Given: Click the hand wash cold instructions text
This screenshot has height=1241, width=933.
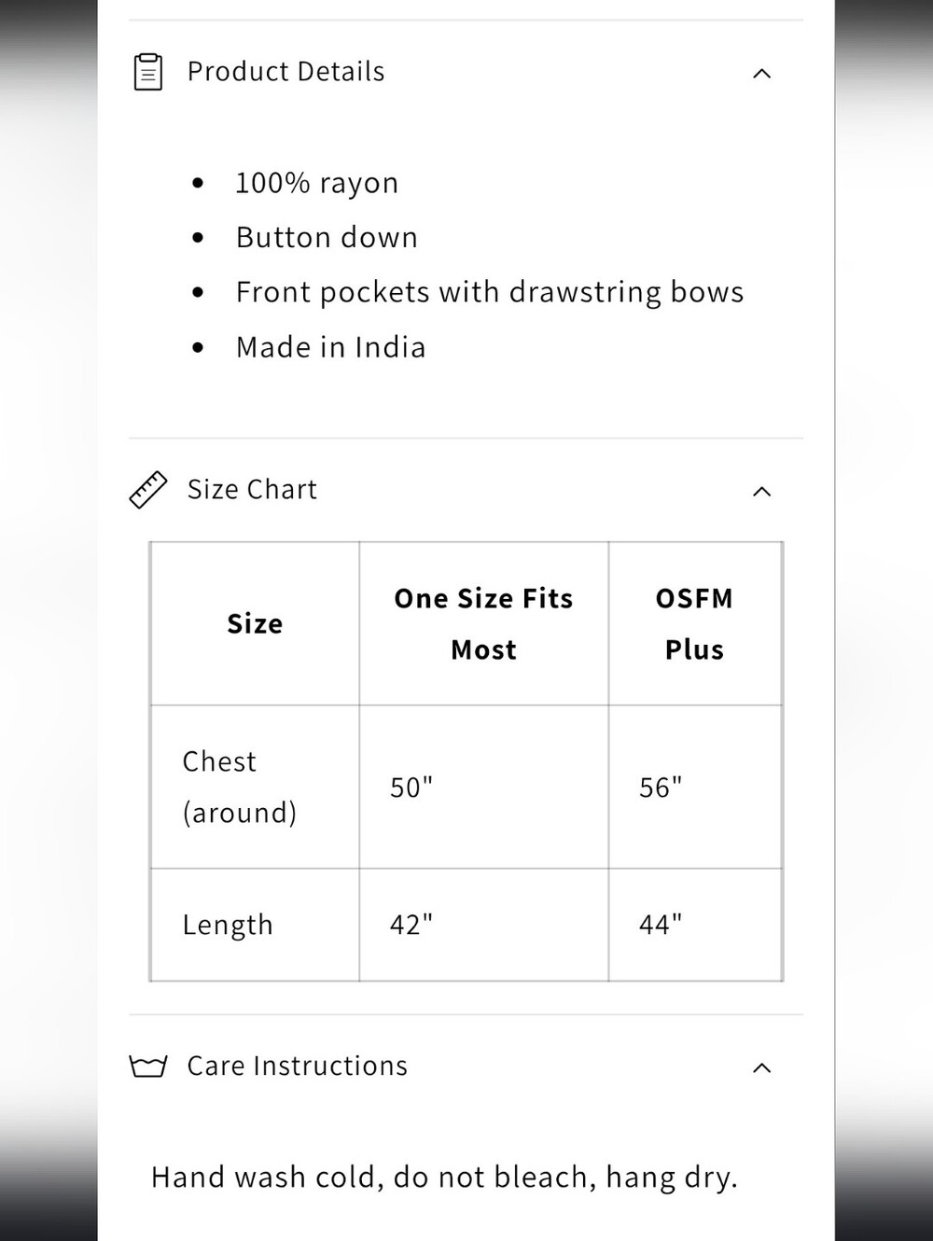Looking at the screenshot, I should (444, 1178).
